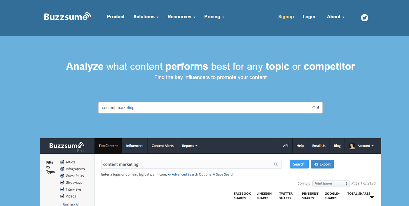Viewport: 409px width, 206px height.
Task: Click the Page 1 of 3130 text
Action: (x=363, y=183)
